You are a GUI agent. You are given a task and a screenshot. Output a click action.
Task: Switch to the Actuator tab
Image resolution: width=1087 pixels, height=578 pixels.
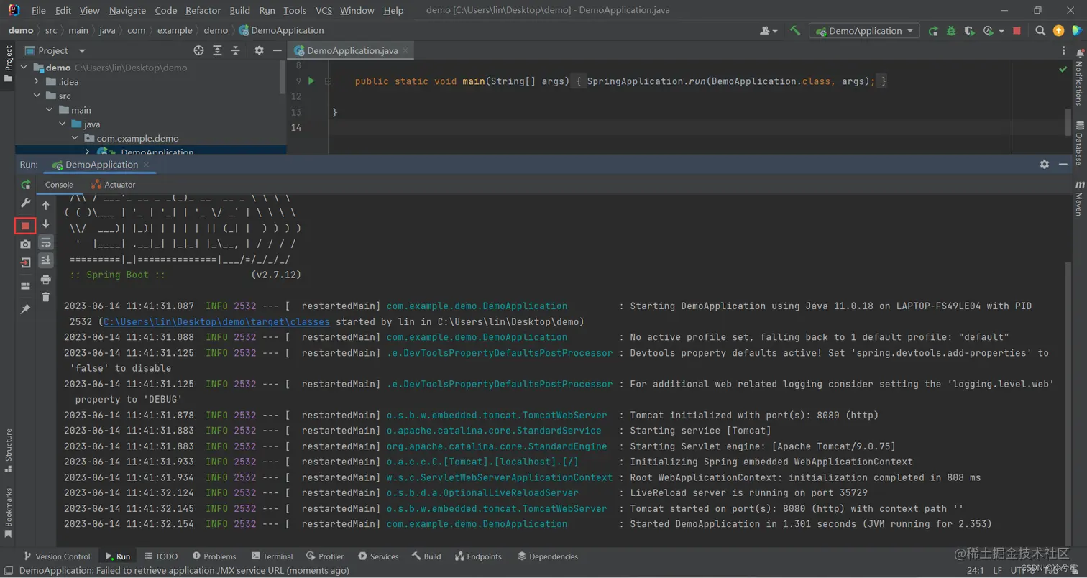114,185
